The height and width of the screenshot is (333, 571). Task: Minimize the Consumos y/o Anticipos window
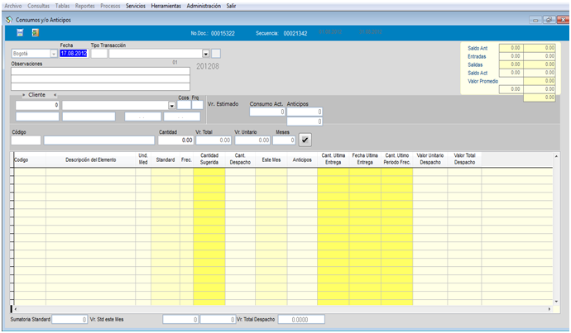[x=535, y=20]
